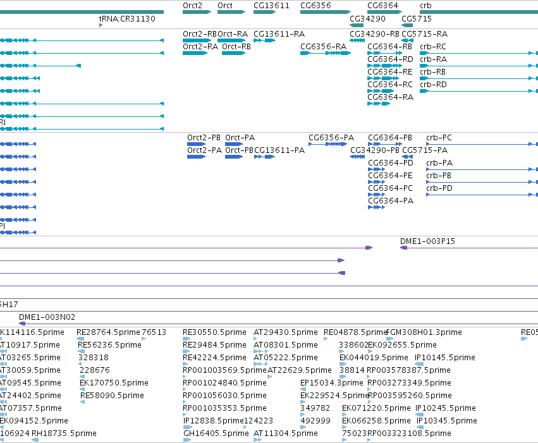Click EST RE04878.5prime
Image resolution: width=538 pixels, height=443 pixels.
(326, 339)
